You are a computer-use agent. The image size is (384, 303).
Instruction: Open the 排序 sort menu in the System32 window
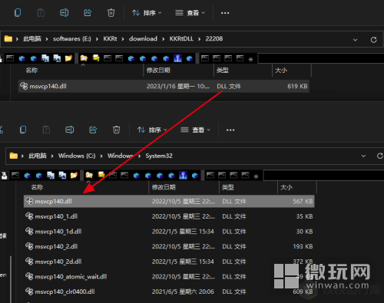(x=152, y=130)
